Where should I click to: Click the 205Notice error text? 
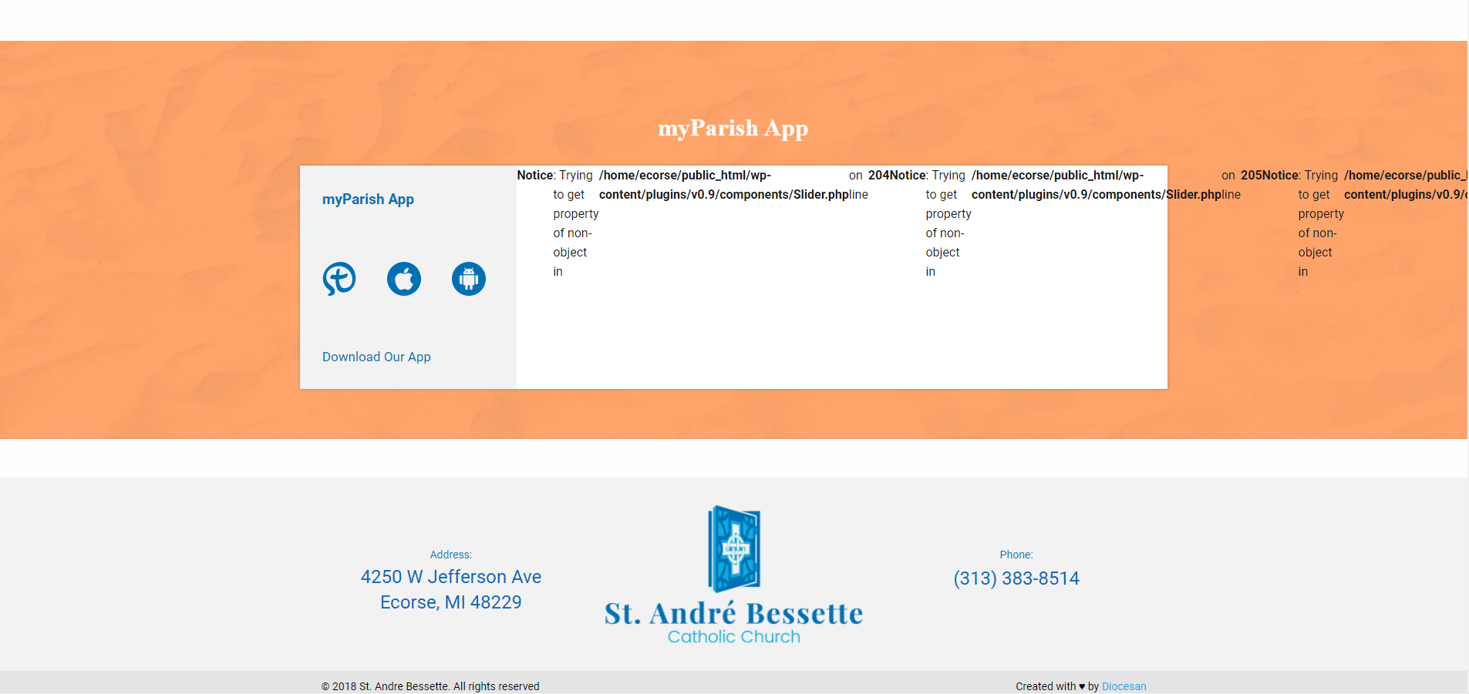coord(1269,176)
